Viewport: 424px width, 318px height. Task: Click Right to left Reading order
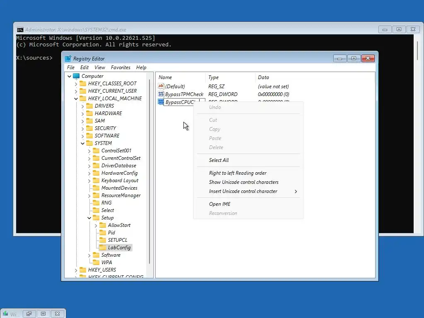238,173
